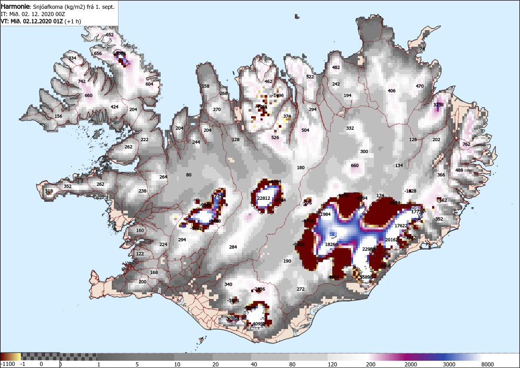
Task: Click the map value 168
Action: pos(154,272)
